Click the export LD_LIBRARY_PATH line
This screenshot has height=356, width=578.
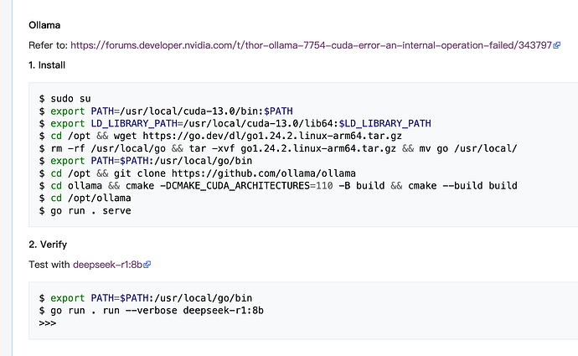coord(235,123)
